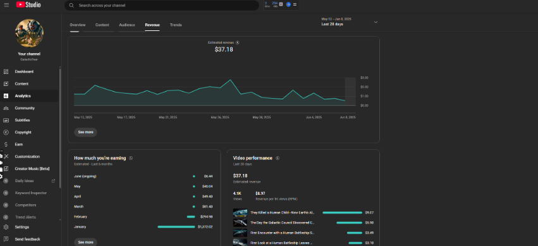
Task: Click the Creator Music note icon
Action: tap(6, 169)
